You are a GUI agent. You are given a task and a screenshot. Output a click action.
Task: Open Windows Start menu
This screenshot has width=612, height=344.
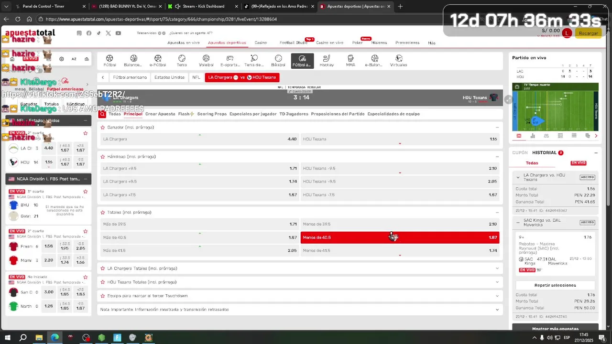[8, 338]
